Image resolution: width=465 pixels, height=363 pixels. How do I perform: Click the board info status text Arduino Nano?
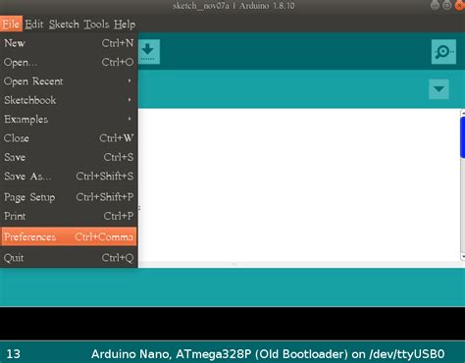click(268, 354)
